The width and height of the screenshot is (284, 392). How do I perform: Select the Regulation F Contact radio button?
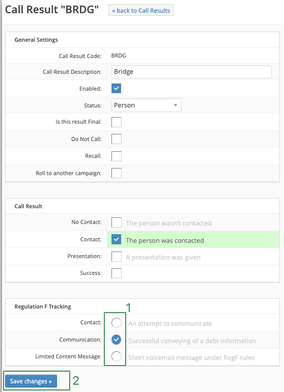click(117, 322)
